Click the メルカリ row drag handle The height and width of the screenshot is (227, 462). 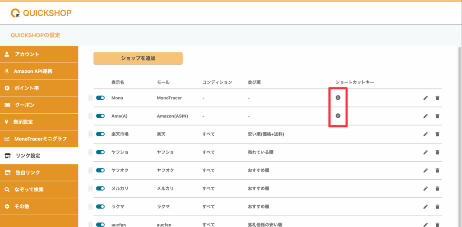(x=90, y=189)
